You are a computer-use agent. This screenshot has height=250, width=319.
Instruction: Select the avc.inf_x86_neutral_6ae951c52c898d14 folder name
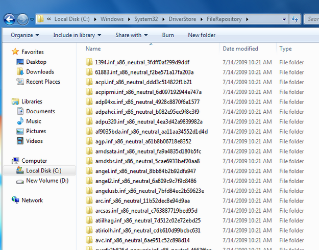tap(142, 240)
